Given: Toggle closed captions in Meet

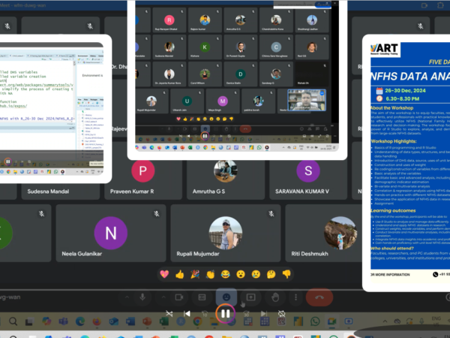Looking at the screenshot, I should 202,297.
